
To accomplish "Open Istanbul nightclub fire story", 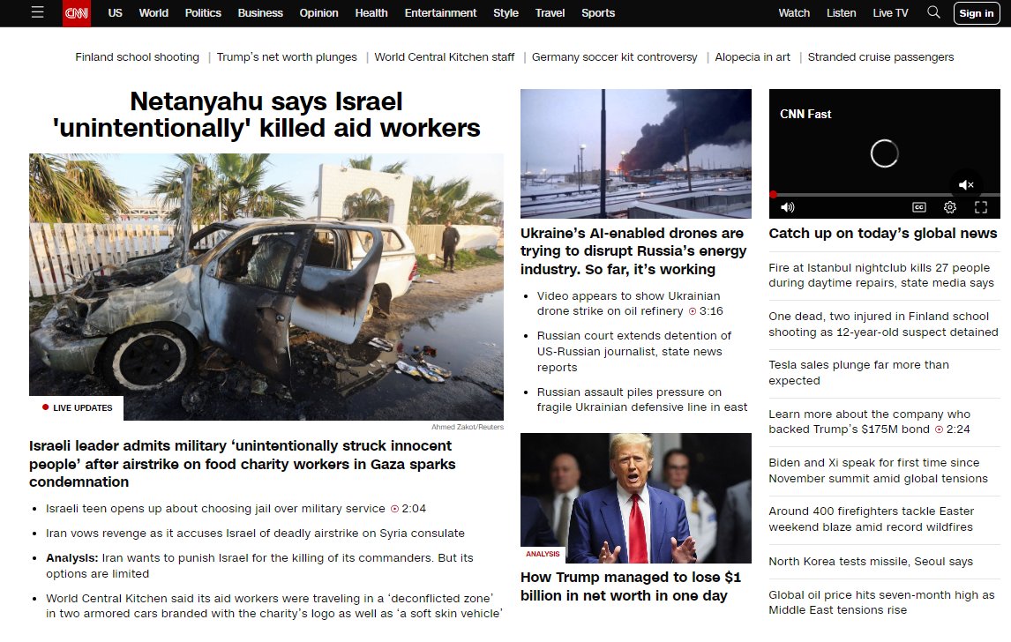I will tap(880, 274).
